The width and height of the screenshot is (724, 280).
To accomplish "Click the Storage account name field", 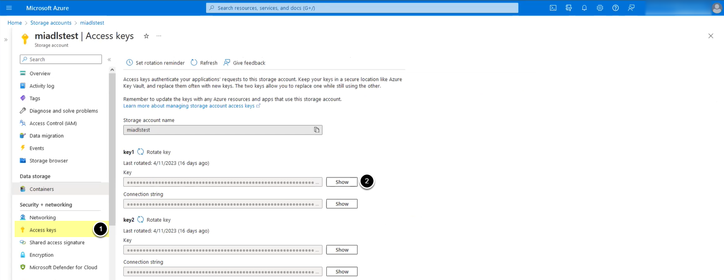I will (x=223, y=130).
